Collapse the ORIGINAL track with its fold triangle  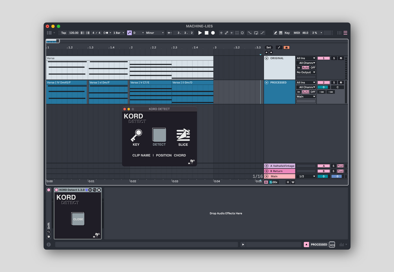click(267, 58)
